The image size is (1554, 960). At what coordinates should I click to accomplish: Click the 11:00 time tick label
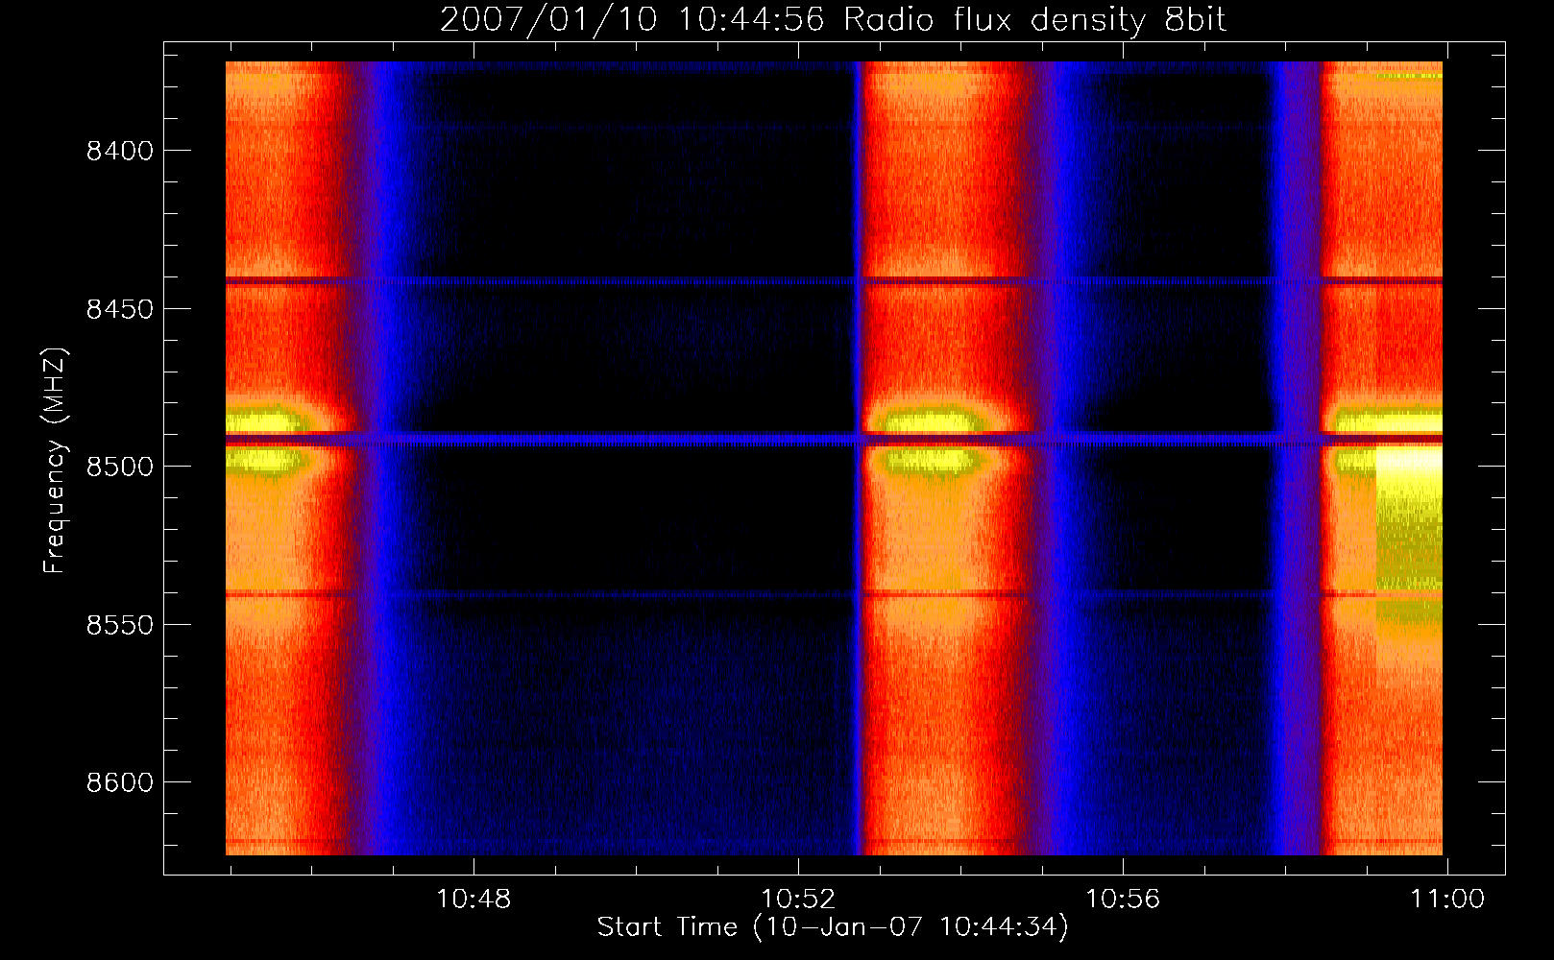[1447, 899]
